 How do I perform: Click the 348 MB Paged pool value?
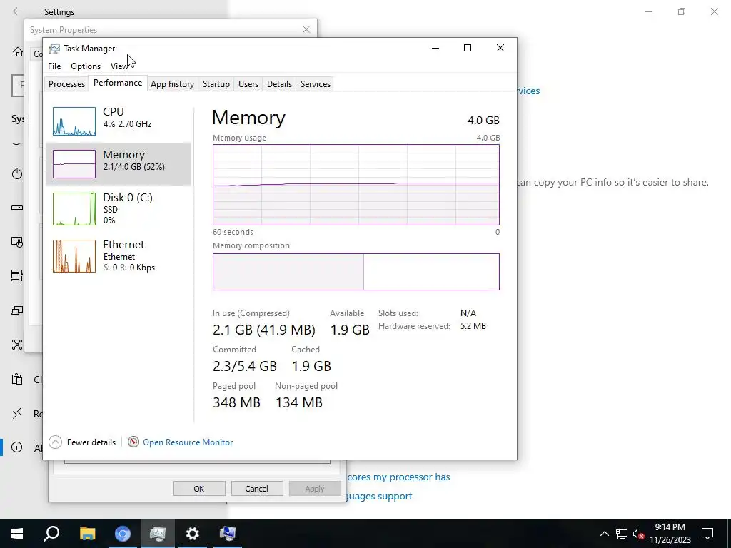[236, 402]
